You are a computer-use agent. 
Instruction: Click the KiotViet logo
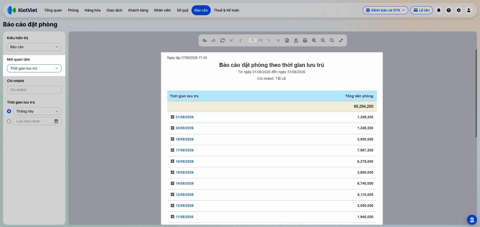point(22,10)
